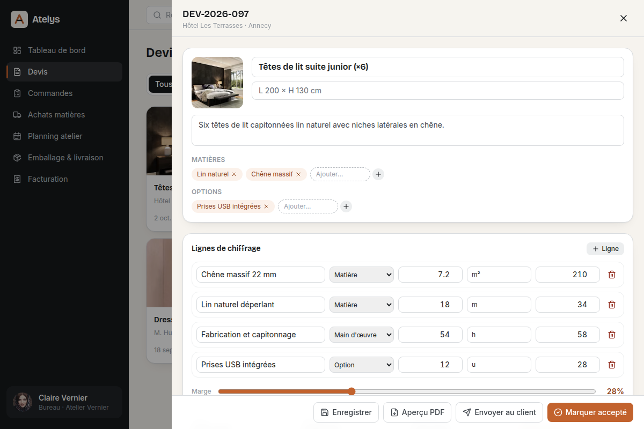This screenshot has width=644, height=429.
Task: Open the Option type dropdown
Action: [362, 365]
